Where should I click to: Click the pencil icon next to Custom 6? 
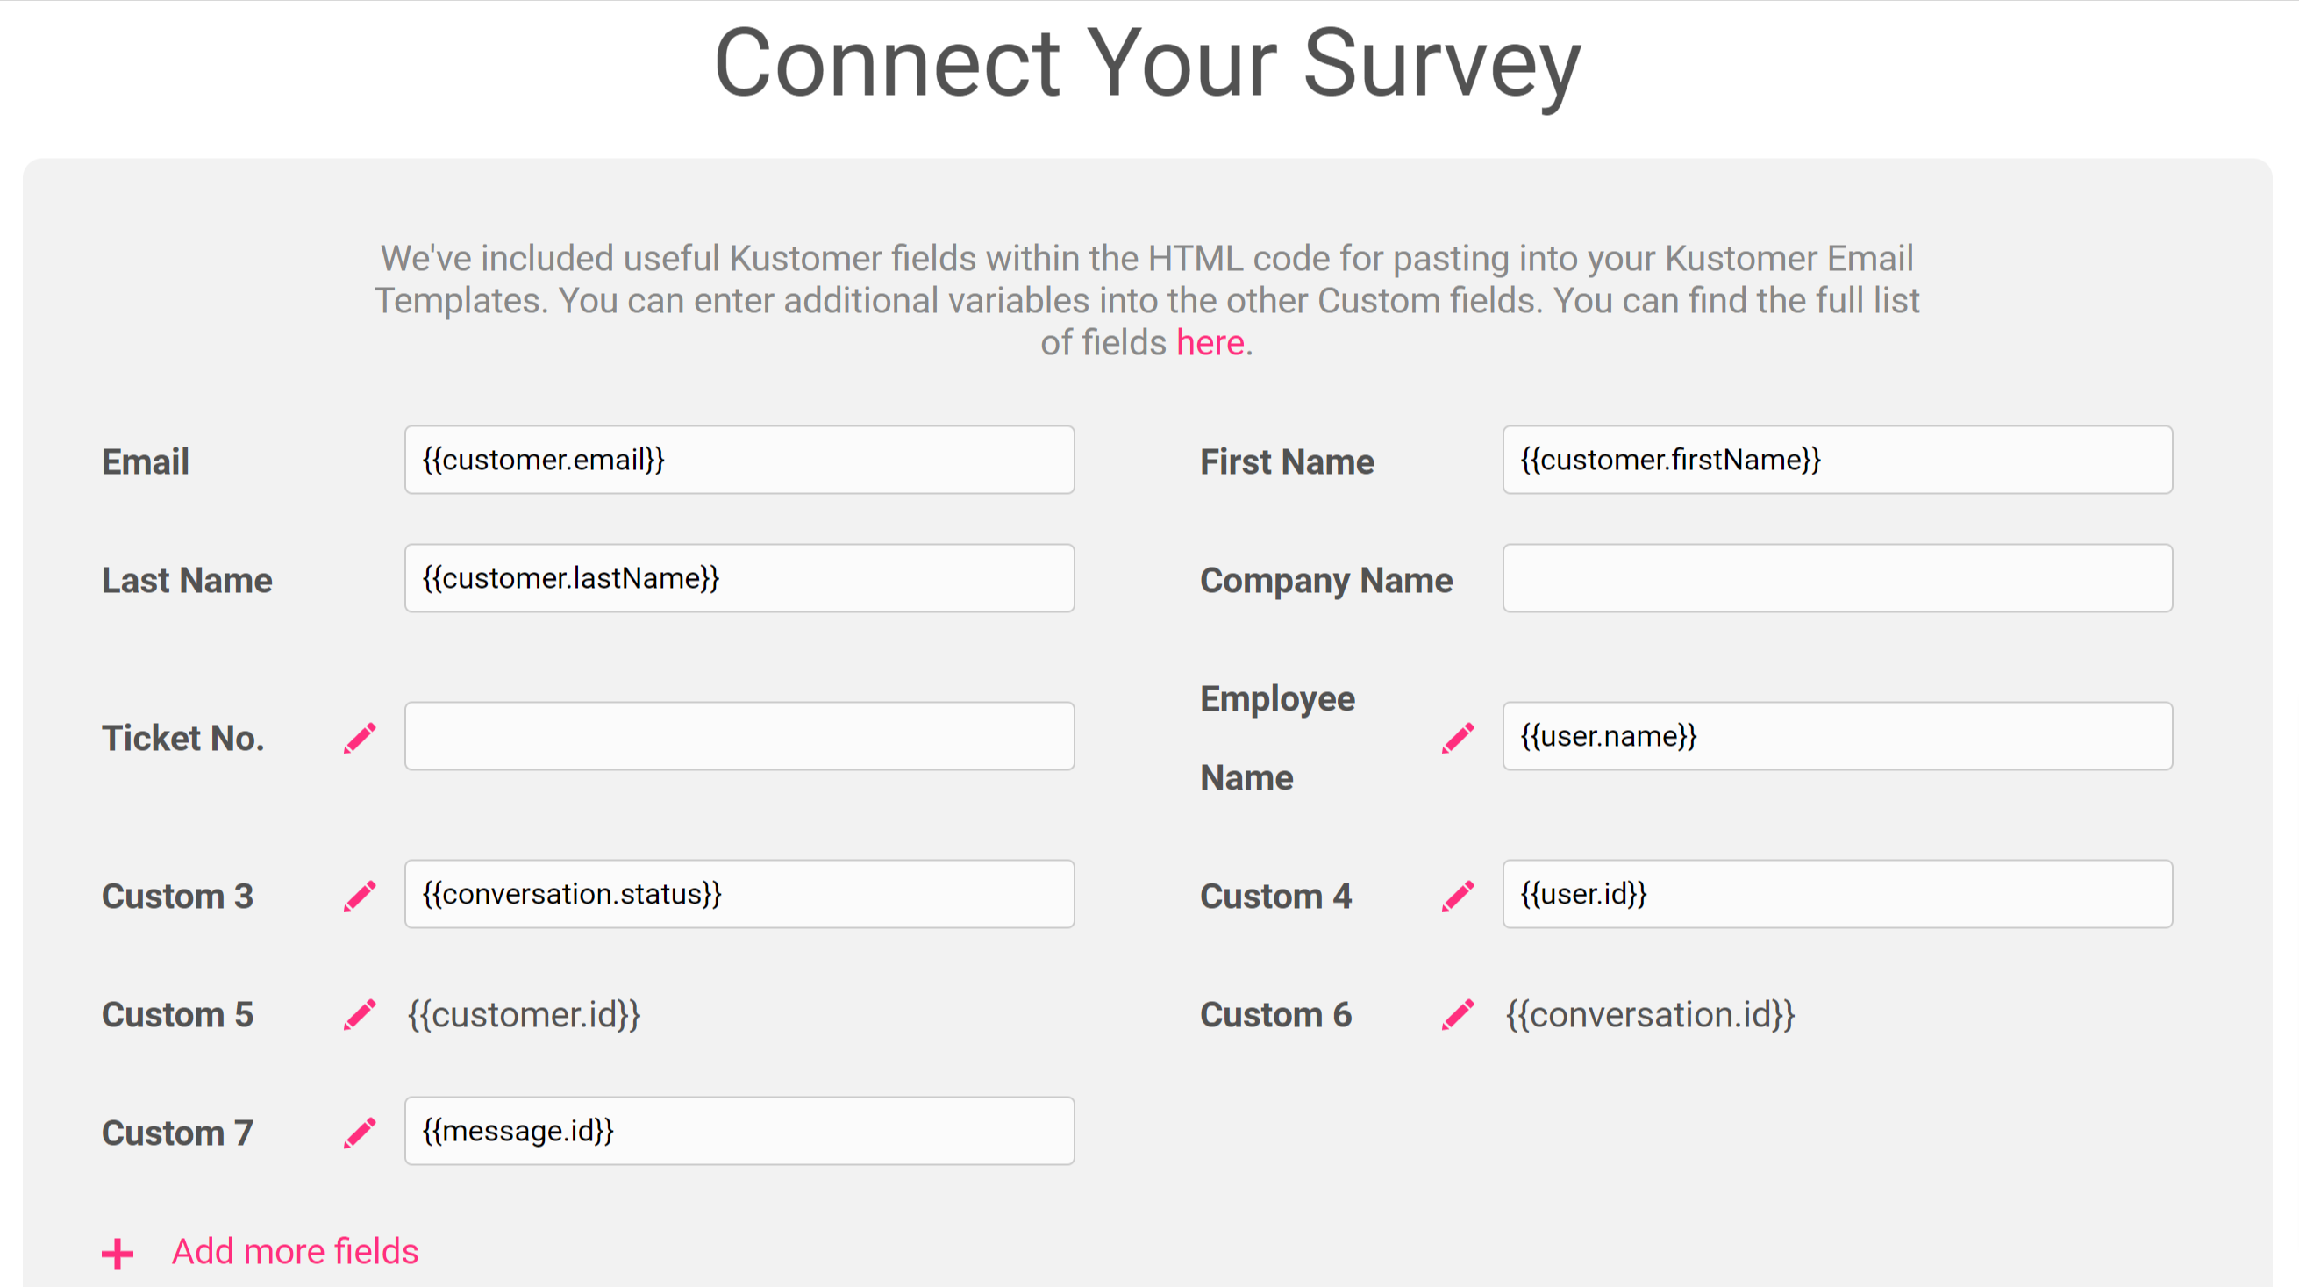(x=1458, y=1015)
